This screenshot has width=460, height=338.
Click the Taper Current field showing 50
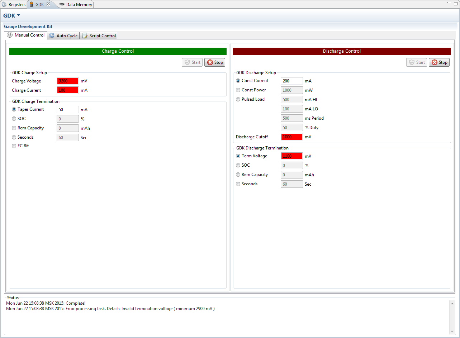point(68,110)
